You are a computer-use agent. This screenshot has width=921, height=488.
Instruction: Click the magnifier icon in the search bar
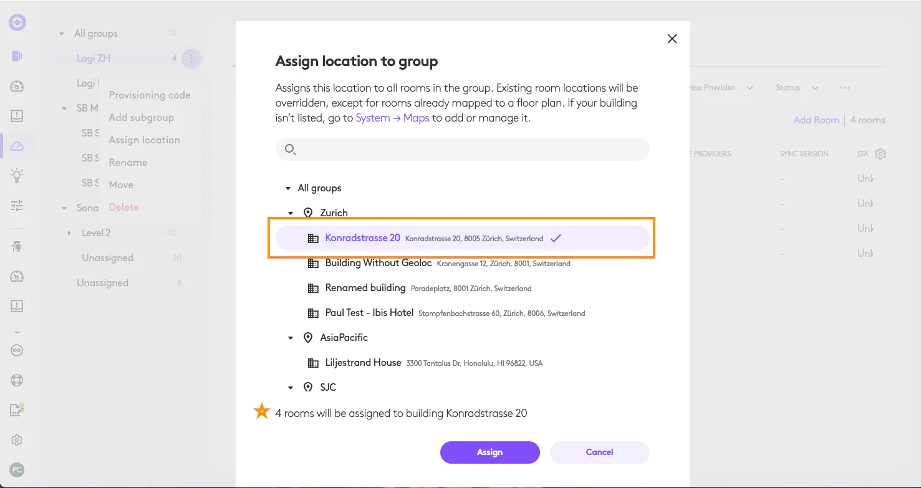[x=290, y=150]
